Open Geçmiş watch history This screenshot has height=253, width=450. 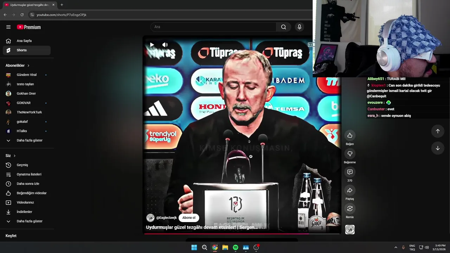click(x=27, y=165)
